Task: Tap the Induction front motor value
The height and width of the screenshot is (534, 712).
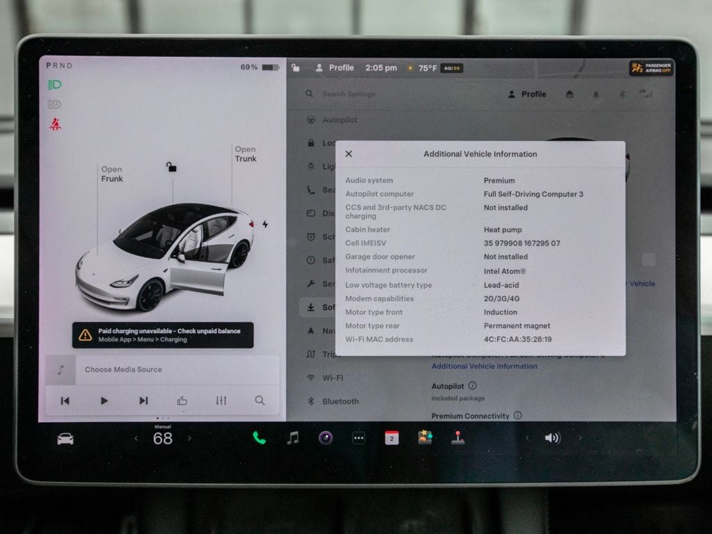Action: click(501, 312)
